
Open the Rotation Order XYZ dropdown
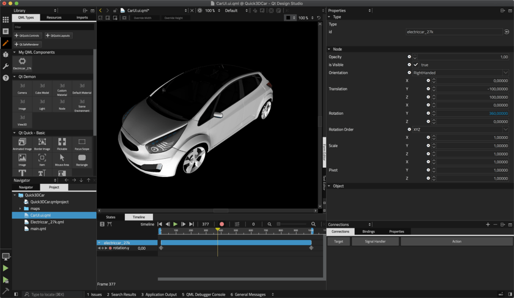click(x=459, y=129)
